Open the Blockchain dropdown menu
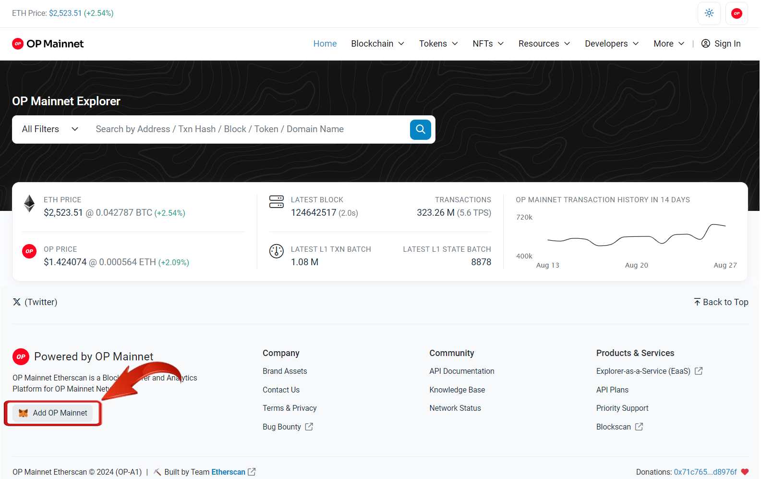Screen dimensions: 761x479 coord(378,44)
